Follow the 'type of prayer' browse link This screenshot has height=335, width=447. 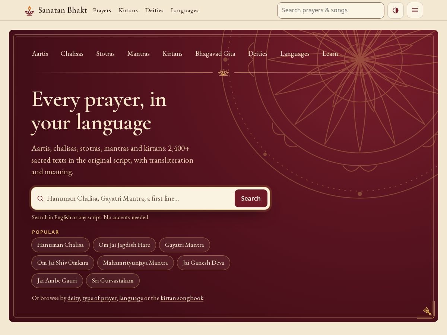pos(99,298)
